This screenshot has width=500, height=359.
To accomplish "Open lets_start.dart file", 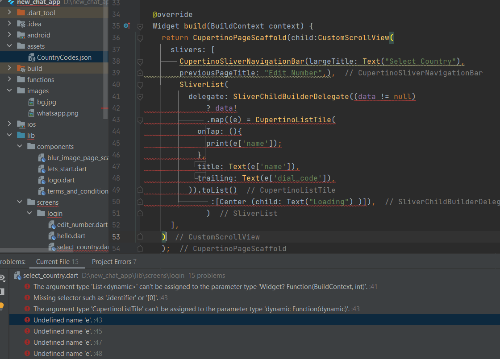I will (x=67, y=169).
